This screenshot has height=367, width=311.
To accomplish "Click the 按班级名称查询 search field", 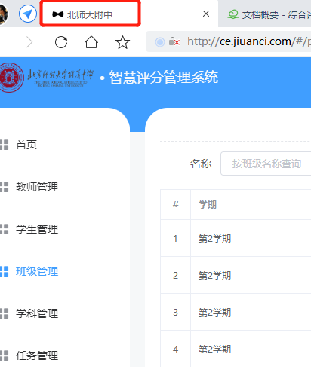I will coord(266,164).
